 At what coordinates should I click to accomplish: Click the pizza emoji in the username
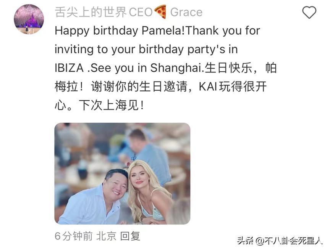click(x=160, y=12)
